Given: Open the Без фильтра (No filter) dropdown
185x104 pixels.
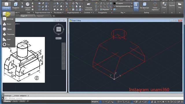Looking at the screenshot, I should click(145, 6).
